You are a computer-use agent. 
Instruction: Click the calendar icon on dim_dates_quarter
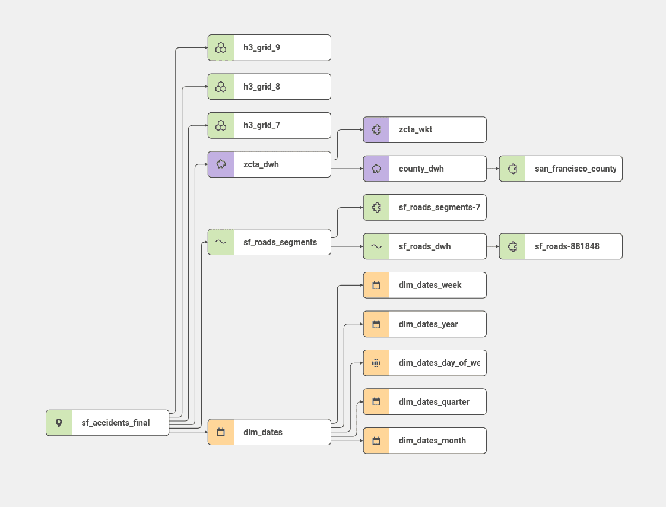tap(376, 401)
